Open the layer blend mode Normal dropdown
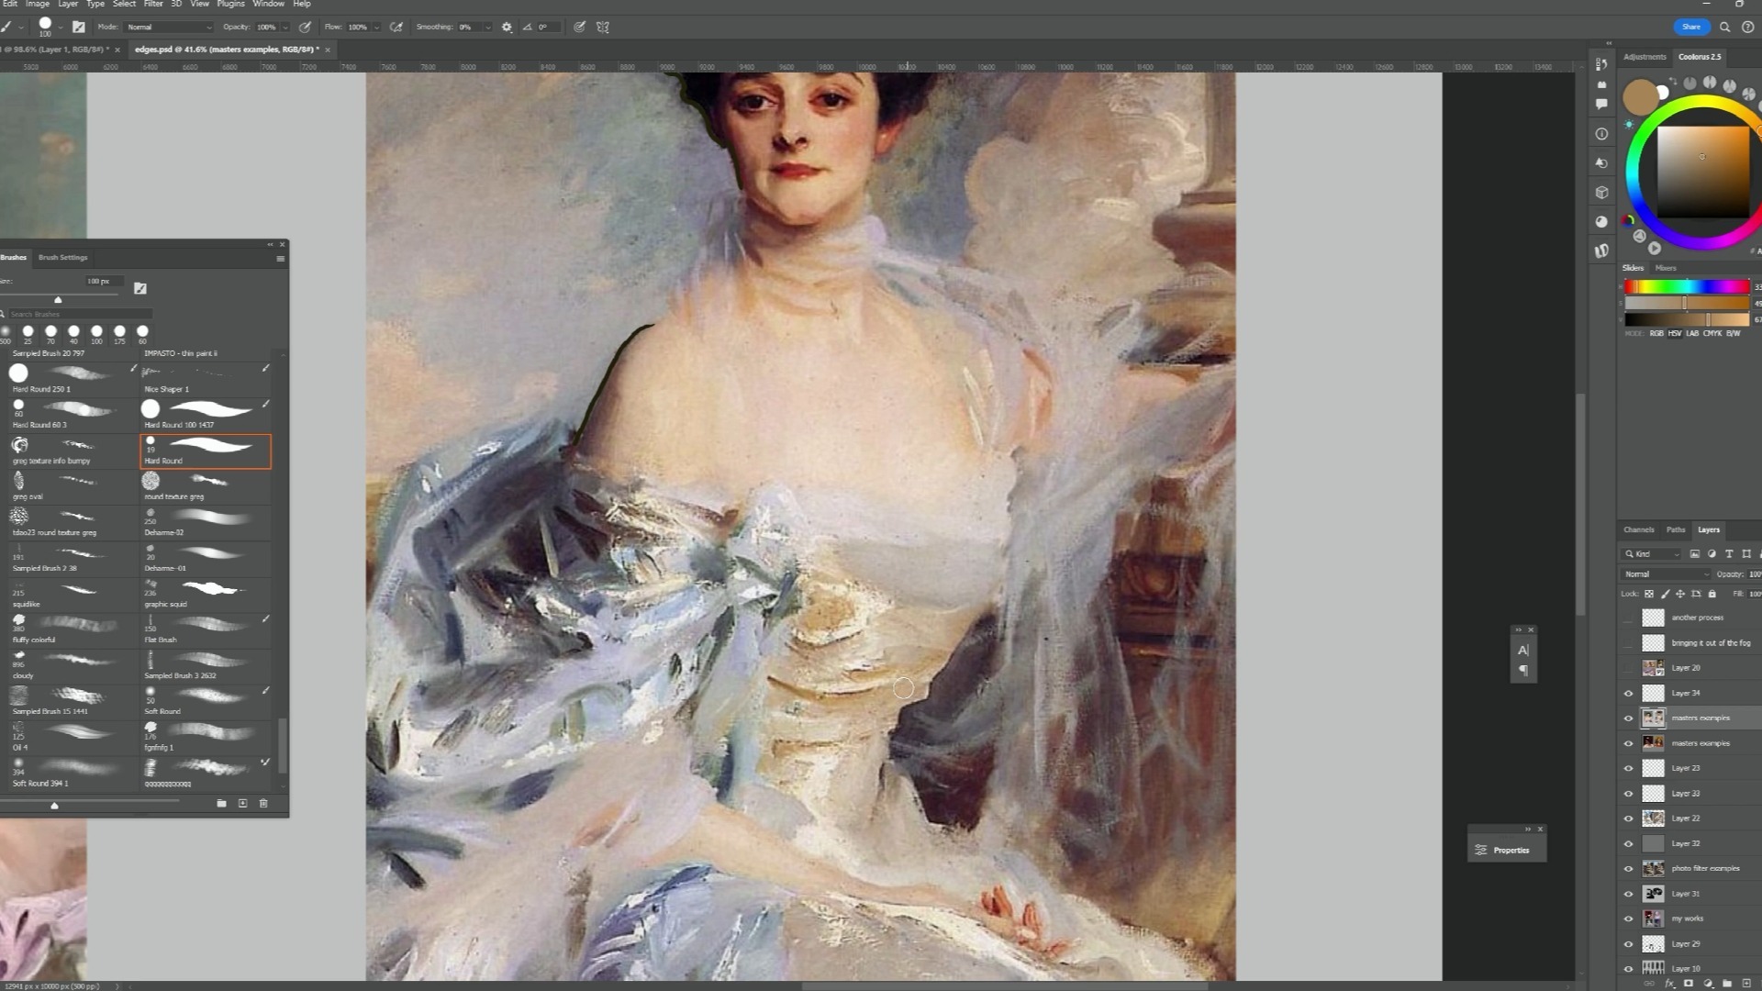Screen dimensions: 1762x991 click(x=1666, y=574)
